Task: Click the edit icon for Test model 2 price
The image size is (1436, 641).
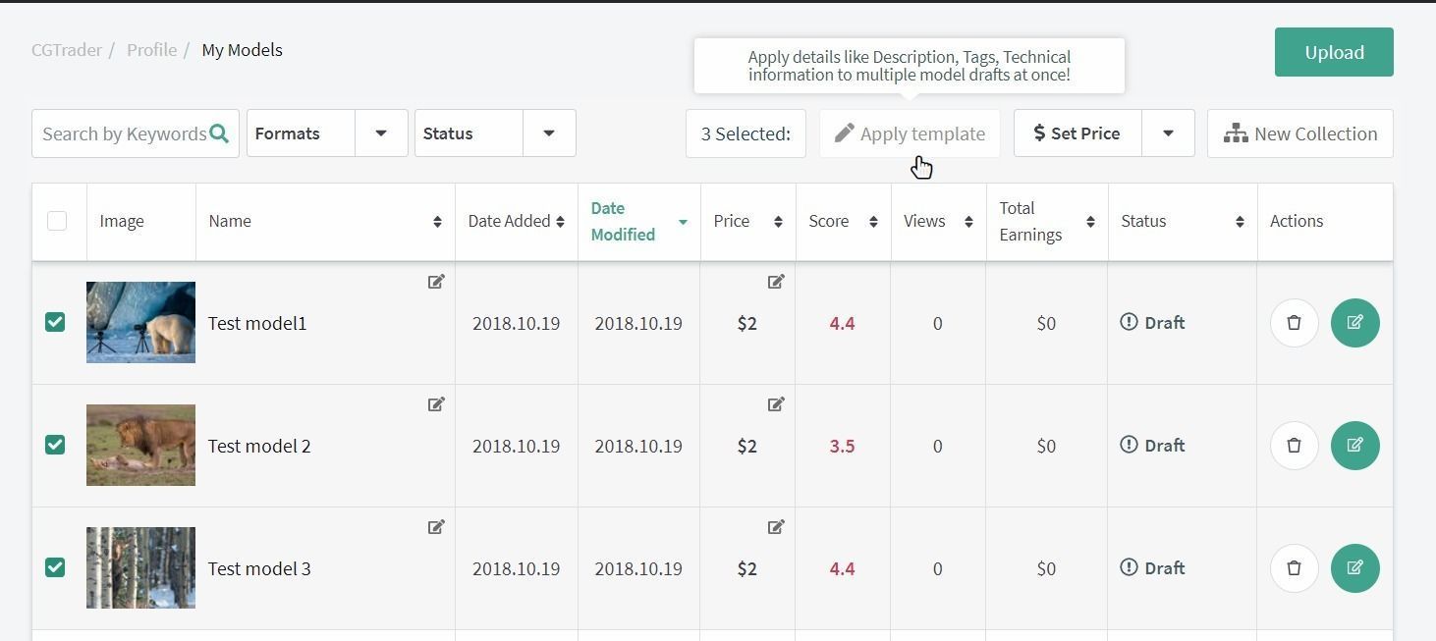Action: click(x=776, y=404)
